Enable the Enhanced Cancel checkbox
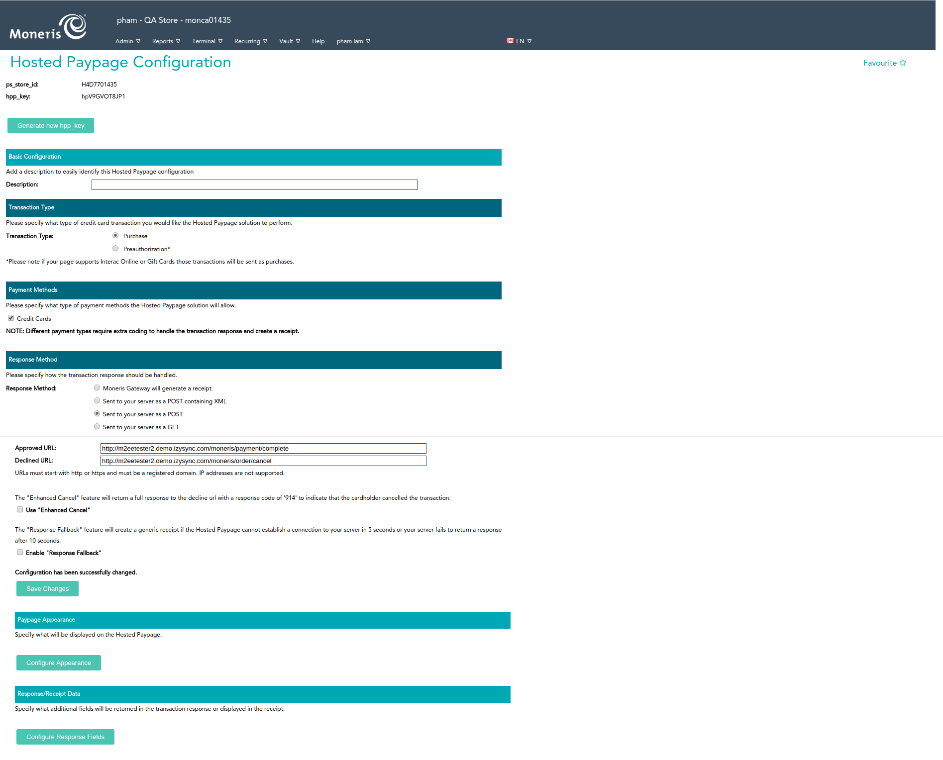943x760 pixels. pyautogui.click(x=20, y=510)
